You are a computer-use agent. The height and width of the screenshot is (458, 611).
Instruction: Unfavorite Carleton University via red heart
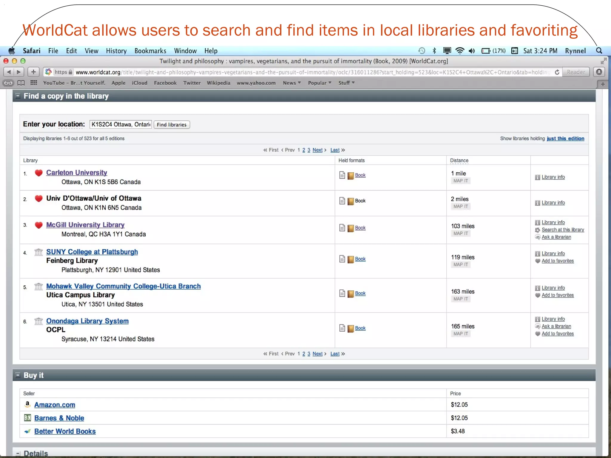pyautogui.click(x=38, y=173)
